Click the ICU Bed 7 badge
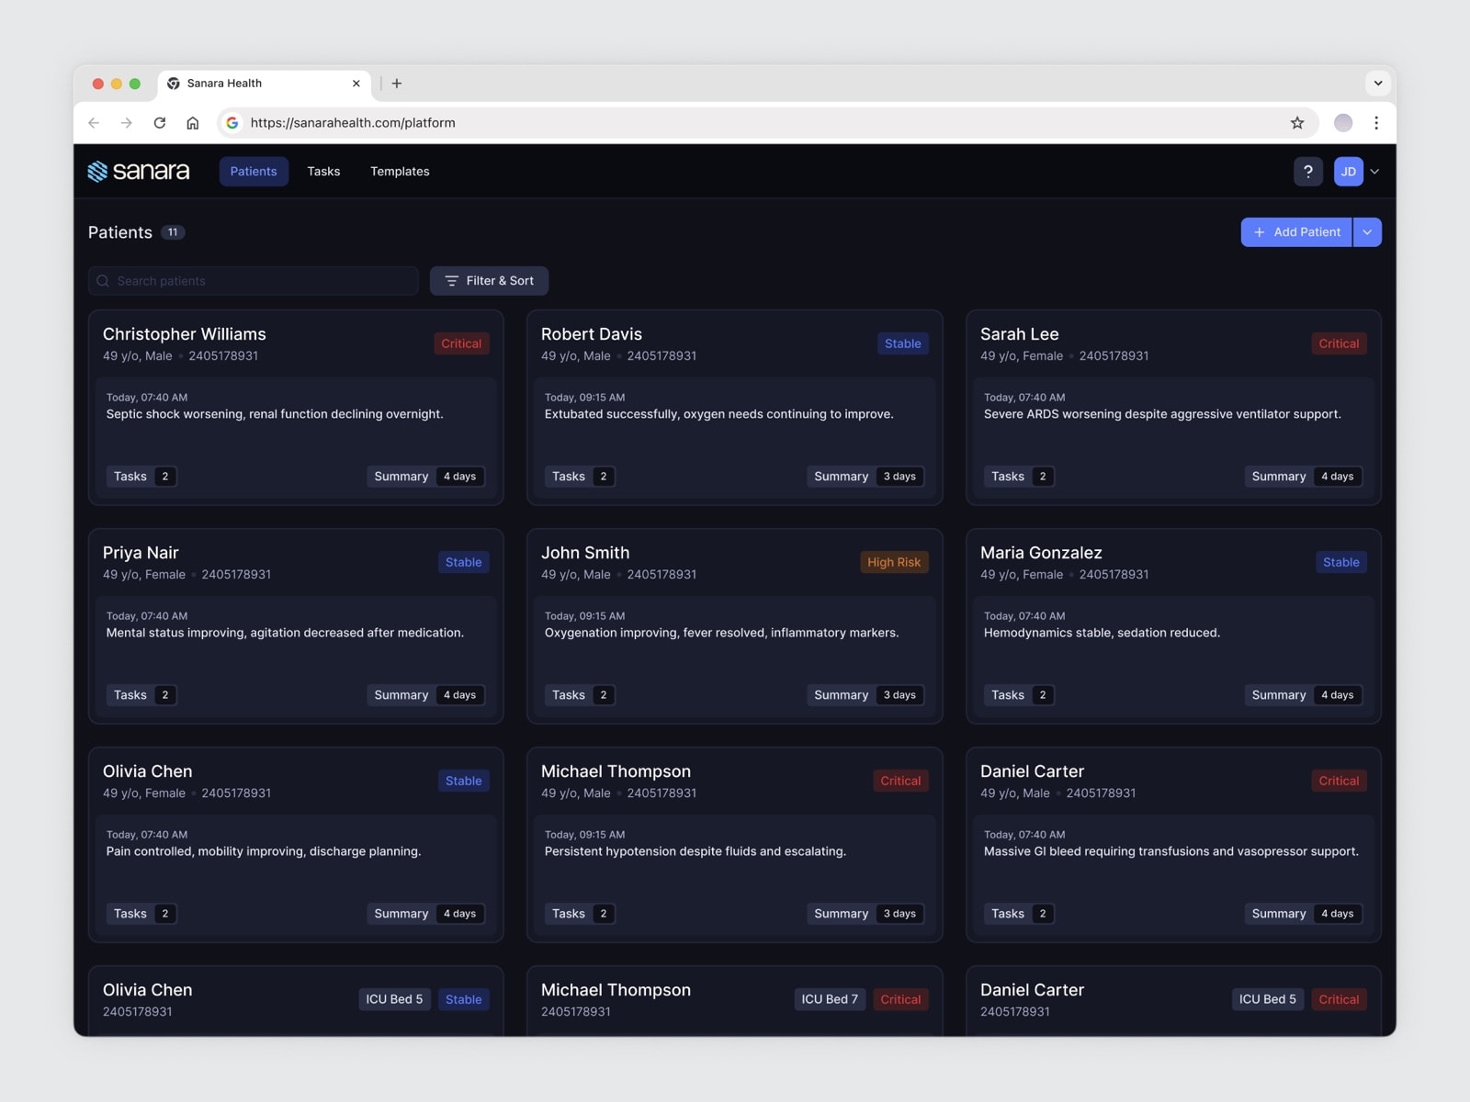This screenshot has width=1470, height=1102. (x=830, y=999)
